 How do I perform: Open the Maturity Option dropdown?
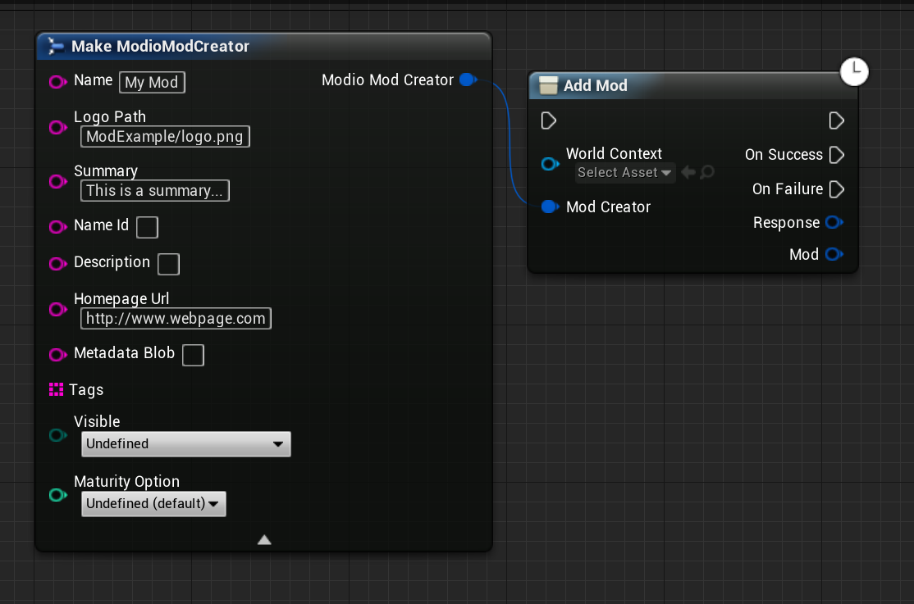click(153, 504)
